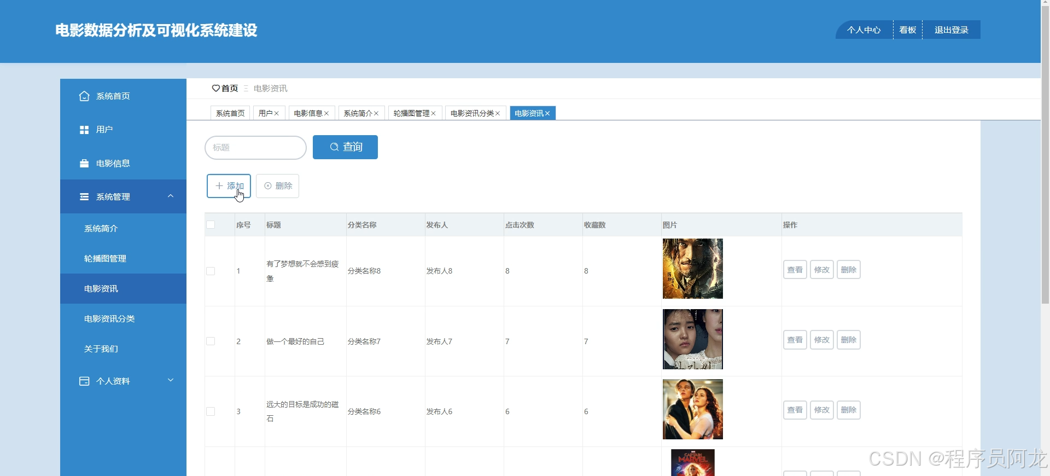The image size is (1050, 476).
Task: Click the plus icon in 添加 button
Action: [x=219, y=186]
